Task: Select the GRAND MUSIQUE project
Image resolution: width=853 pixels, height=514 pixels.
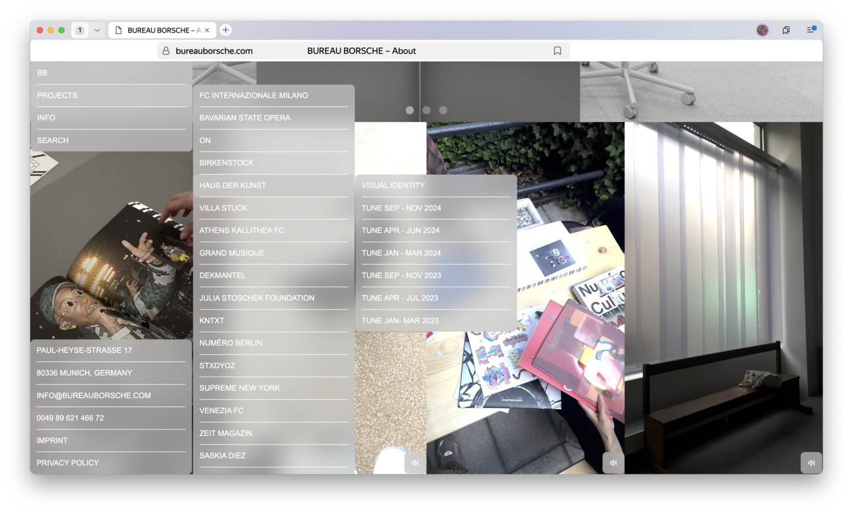Action: click(x=274, y=253)
